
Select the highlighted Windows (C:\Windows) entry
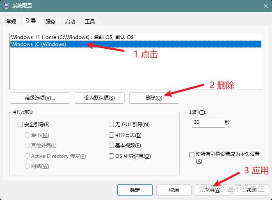coord(136,44)
